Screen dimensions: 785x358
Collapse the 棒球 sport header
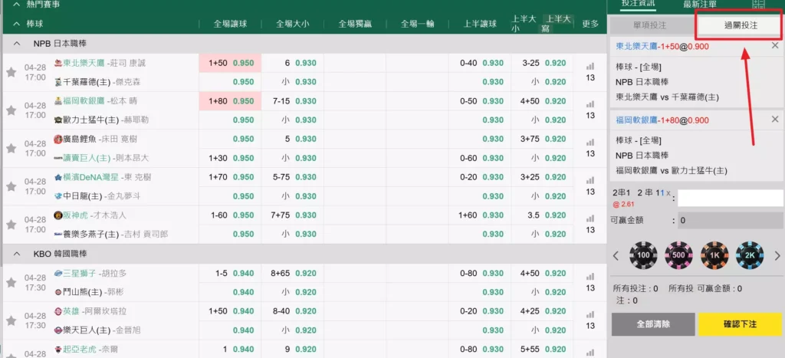[17, 24]
